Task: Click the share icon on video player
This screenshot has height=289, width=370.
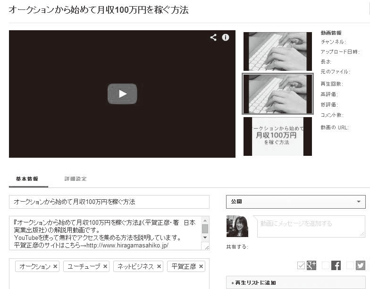Action: 213,37
